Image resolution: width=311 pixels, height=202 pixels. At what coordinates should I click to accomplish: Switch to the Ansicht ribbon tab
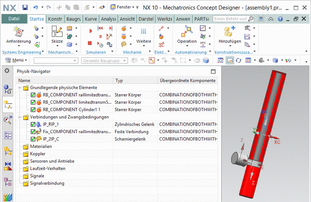(x=127, y=19)
